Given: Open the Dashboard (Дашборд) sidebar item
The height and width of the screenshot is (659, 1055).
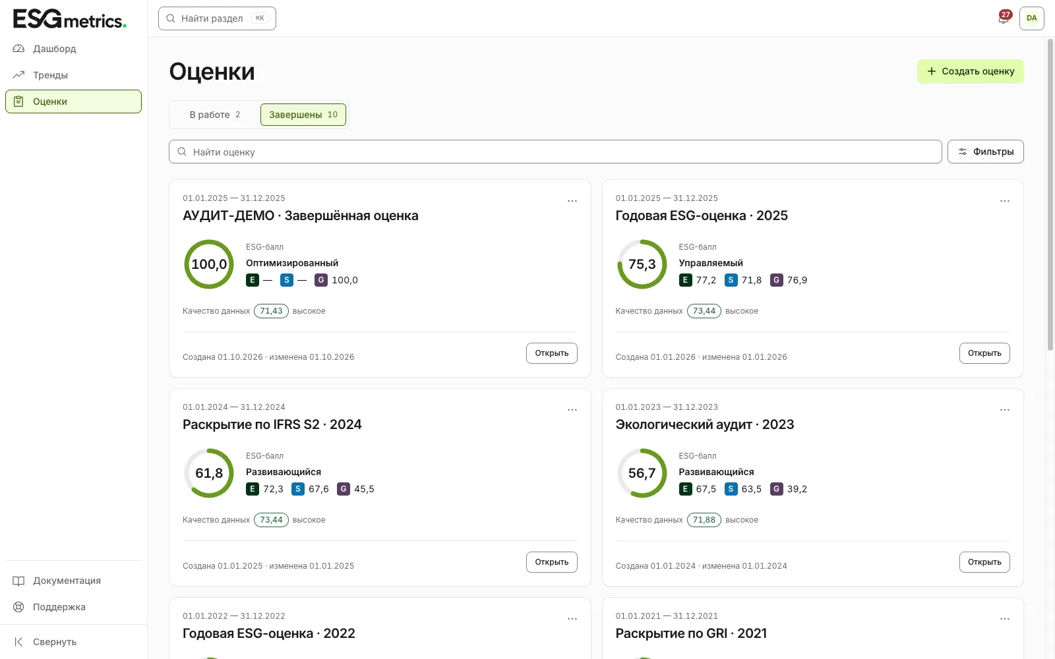Looking at the screenshot, I should tap(73, 49).
